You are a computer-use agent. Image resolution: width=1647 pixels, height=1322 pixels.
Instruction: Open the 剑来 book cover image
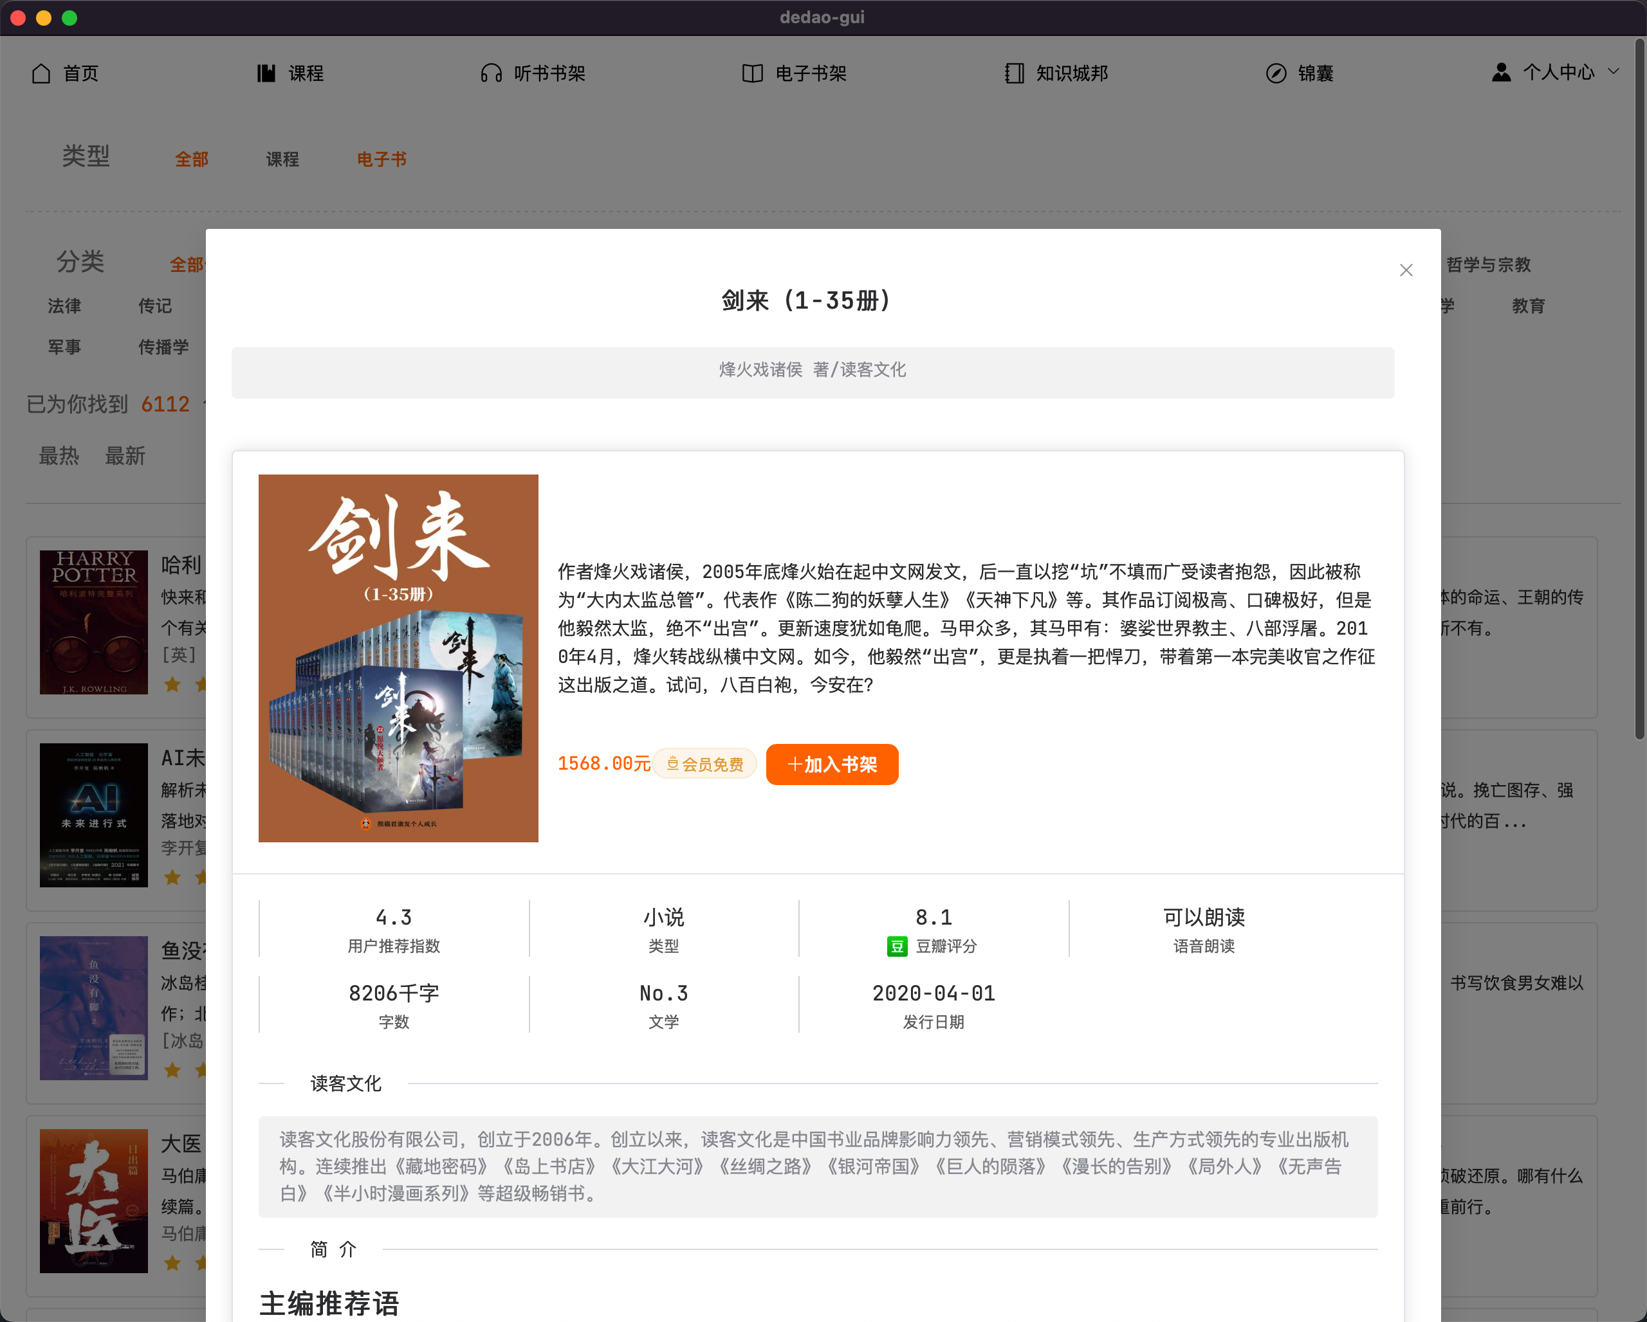pyautogui.click(x=398, y=658)
